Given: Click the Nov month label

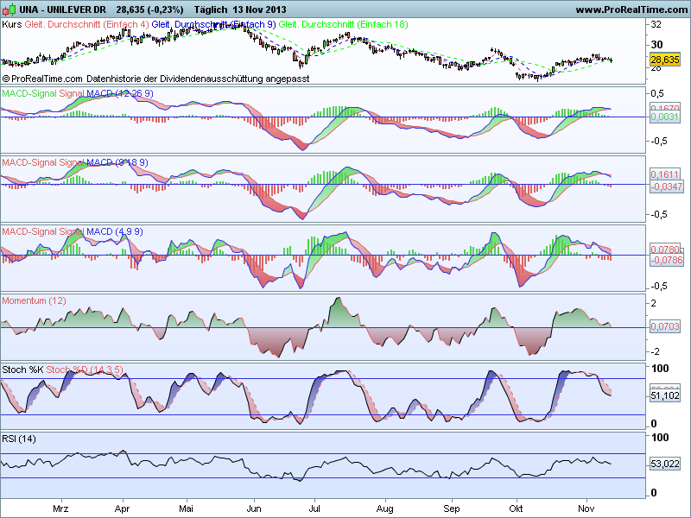Looking at the screenshot, I should pyautogui.click(x=586, y=509).
